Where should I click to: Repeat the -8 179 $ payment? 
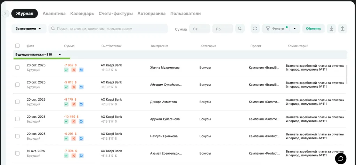click(81, 104)
